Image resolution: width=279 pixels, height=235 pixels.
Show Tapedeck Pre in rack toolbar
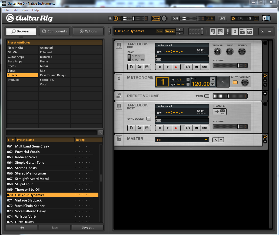pos(213,31)
